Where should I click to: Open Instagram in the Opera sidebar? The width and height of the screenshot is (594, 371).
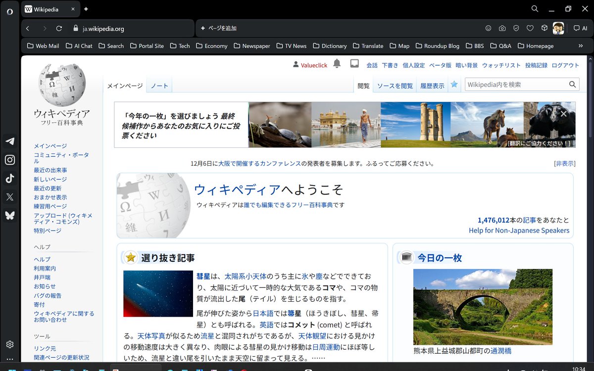coord(10,160)
